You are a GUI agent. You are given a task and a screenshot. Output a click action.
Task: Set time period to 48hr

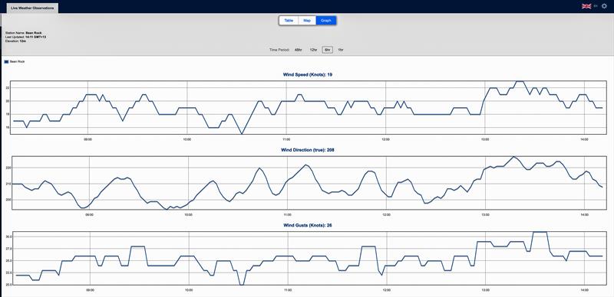point(299,50)
